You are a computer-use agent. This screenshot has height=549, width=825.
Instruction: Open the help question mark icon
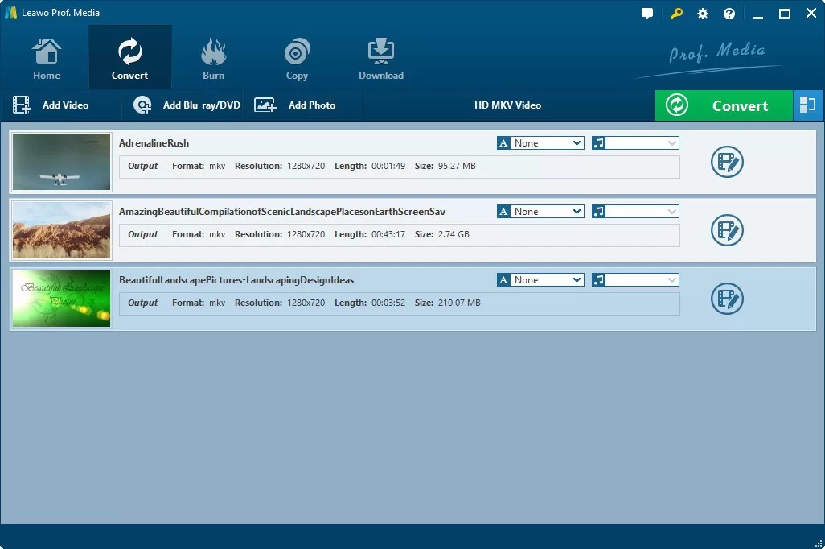(729, 14)
